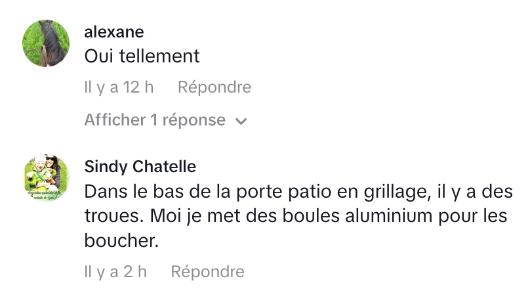Click the 'Il y a 12 h' timestamp
The image size is (530, 289).
click(119, 87)
